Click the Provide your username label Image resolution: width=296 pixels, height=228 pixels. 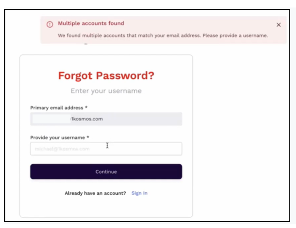[x=58, y=137]
